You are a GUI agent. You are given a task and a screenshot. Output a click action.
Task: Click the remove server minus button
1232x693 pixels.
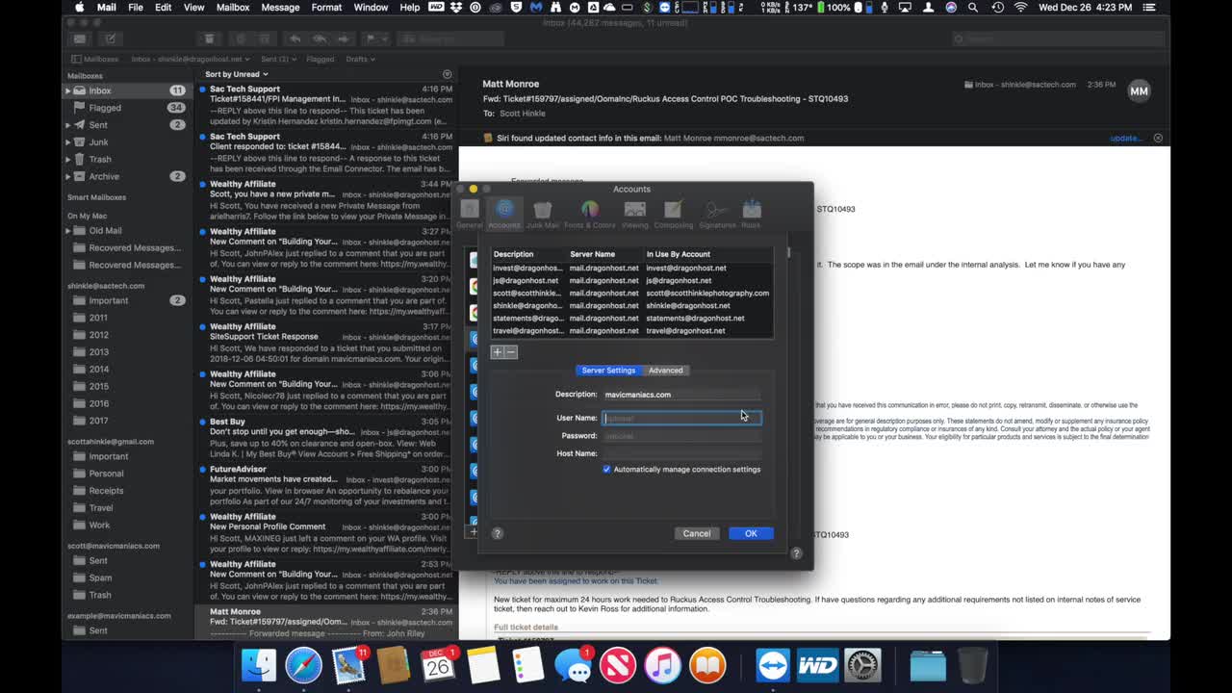[511, 352]
